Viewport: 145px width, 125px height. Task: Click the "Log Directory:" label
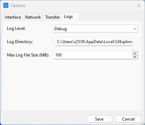20,42
